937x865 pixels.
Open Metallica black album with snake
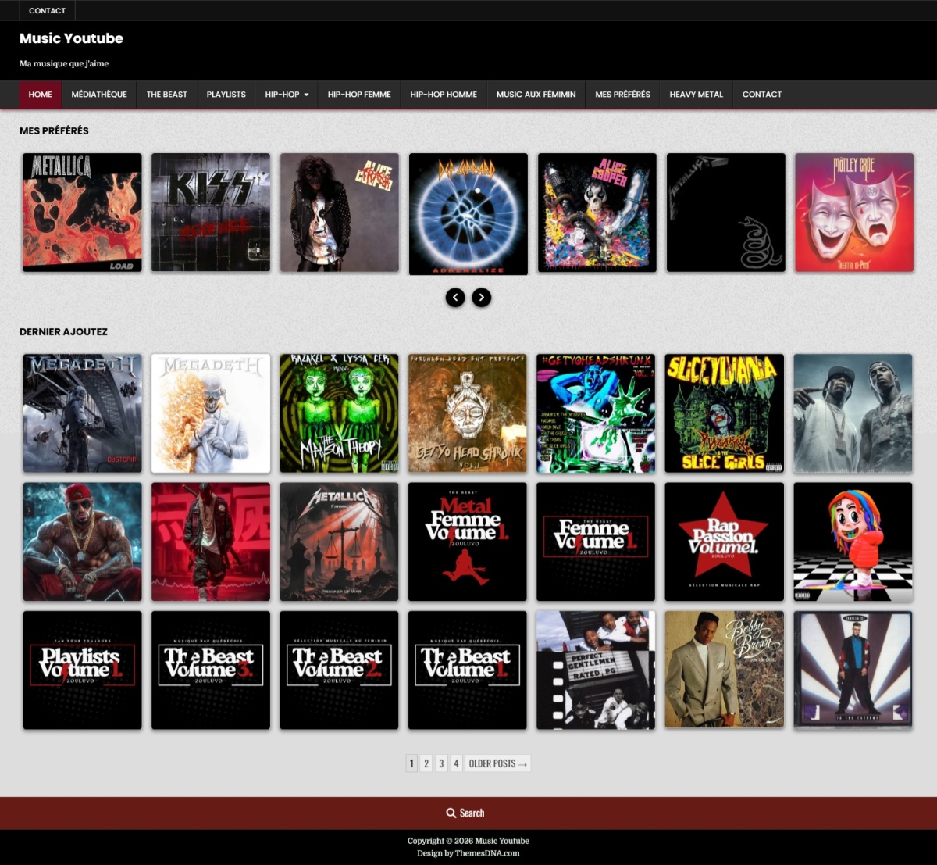click(726, 213)
